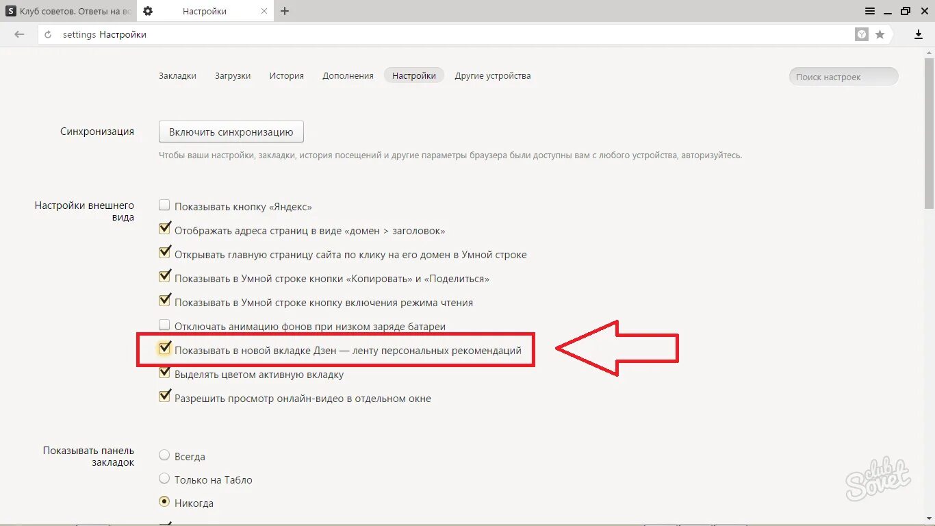The height and width of the screenshot is (526, 935).
Task: Click the Синхронизация section label
Action: [97, 131]
